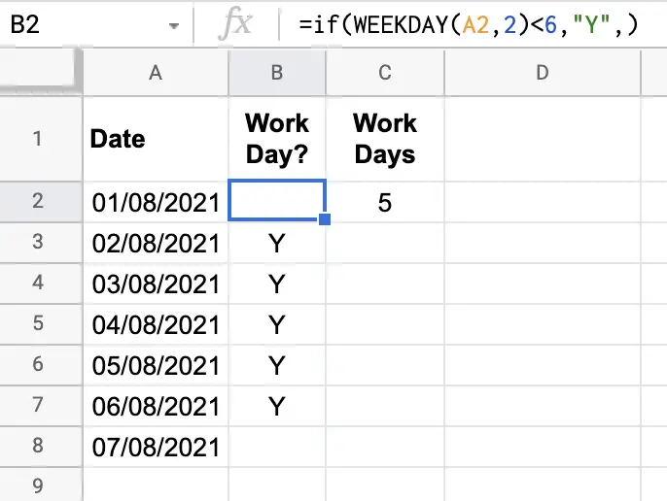Select cell C2 containing 5

[385, 201]
